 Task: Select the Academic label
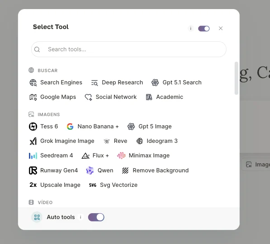pos(170,97)
